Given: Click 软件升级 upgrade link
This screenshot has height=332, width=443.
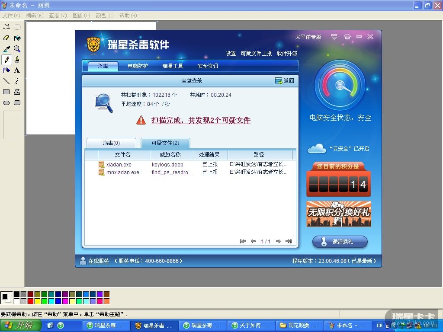Looking at the screenshot, I should click(x=287, y=53).
